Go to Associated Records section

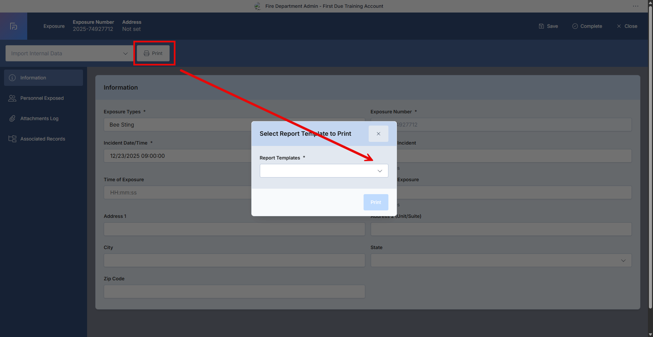pyautogui.click(x=43, y=139)
